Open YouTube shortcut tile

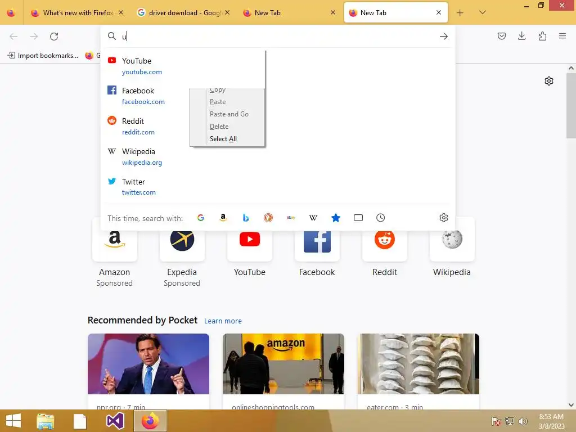click(x=250, y=240)
